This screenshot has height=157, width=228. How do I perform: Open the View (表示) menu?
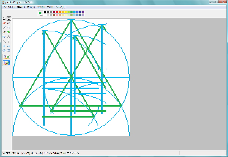[x=31, y=7]
